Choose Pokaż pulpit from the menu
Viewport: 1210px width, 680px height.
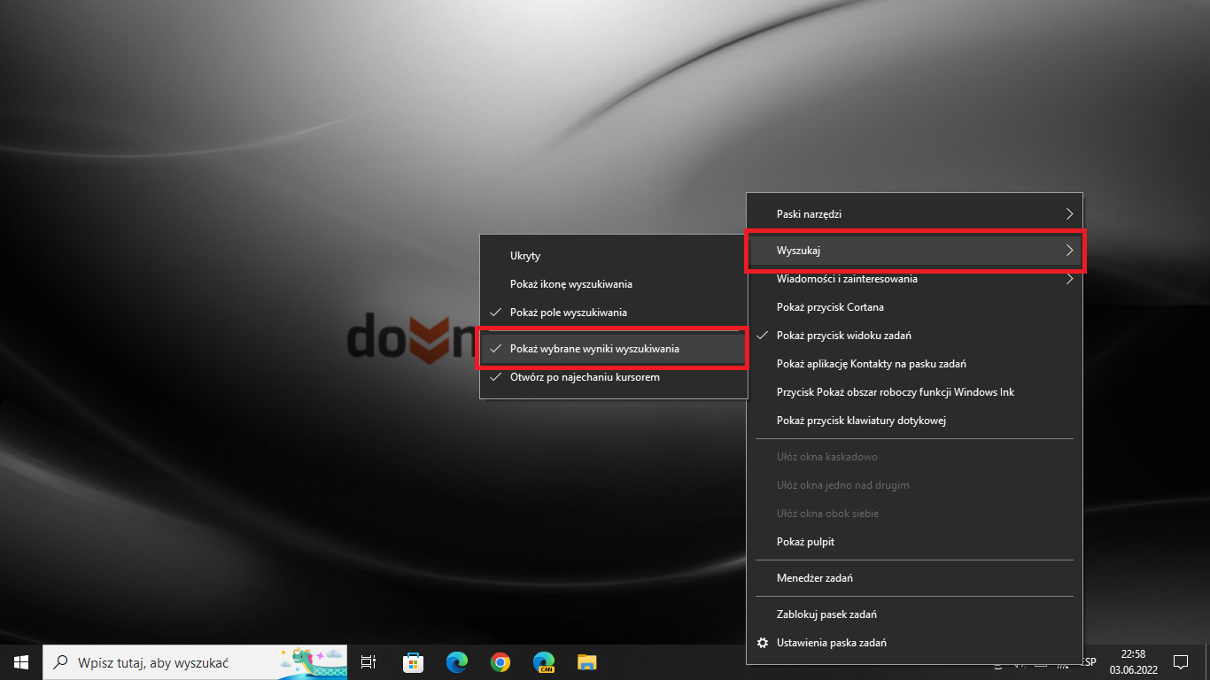point(914,542)
